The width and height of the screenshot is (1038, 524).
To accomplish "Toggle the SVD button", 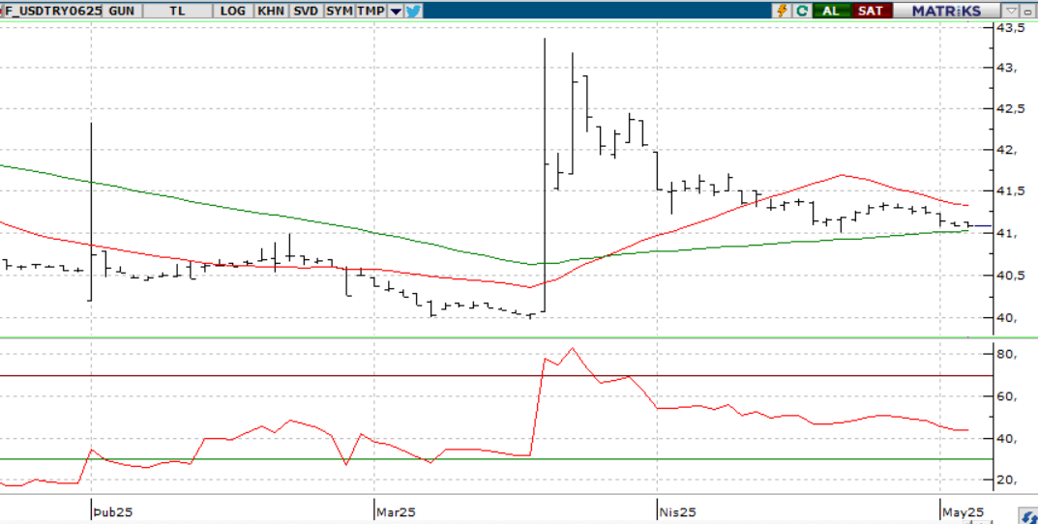I will [305, 11].
